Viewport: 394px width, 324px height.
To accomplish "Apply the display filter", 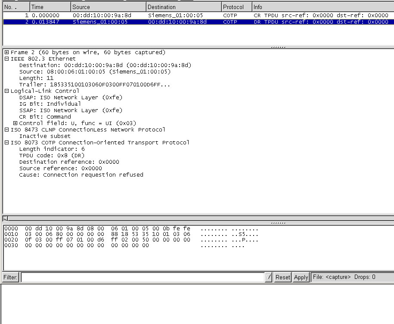I will [301, 277].
